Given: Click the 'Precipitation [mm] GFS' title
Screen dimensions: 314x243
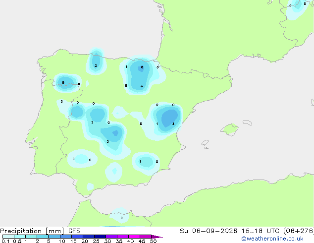Looking at the screenshot, I should pos(40,231).
